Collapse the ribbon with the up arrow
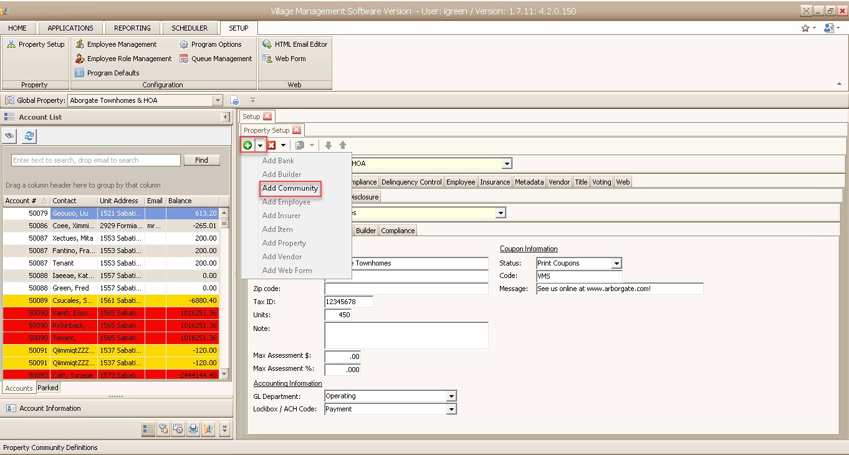Screen dimensions: 849x455 [838, 84]
